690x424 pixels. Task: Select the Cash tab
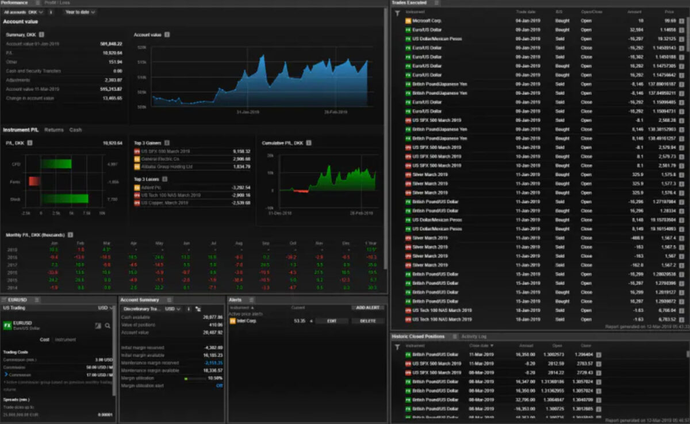[x=76, y=130]
